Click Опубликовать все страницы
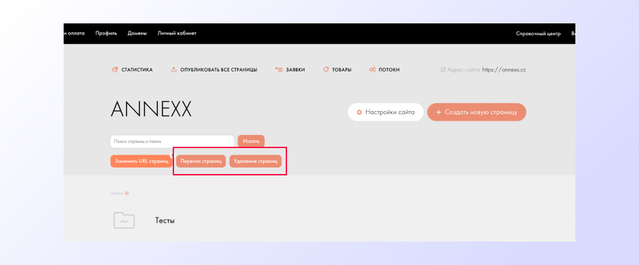The height and width of the screenshot is (265, 639). coord(214,69)
